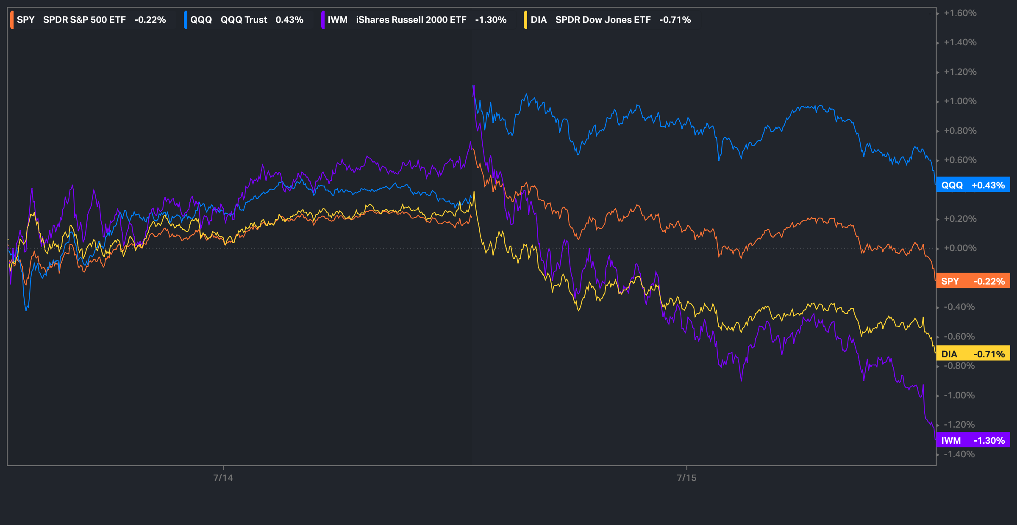
Task: Click the purple color bar beside IWM legend
Action: pos(323,20)
